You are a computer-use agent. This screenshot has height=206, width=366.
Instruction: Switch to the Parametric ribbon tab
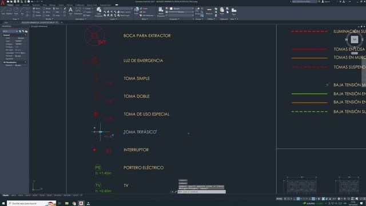(36, 5)
